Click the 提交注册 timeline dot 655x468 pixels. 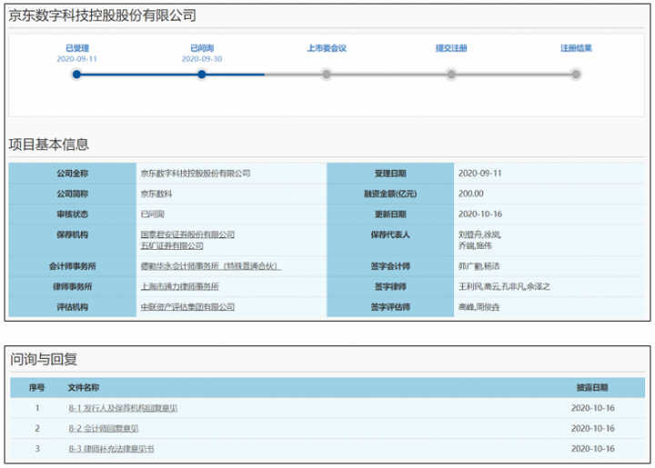click(451, 75)
